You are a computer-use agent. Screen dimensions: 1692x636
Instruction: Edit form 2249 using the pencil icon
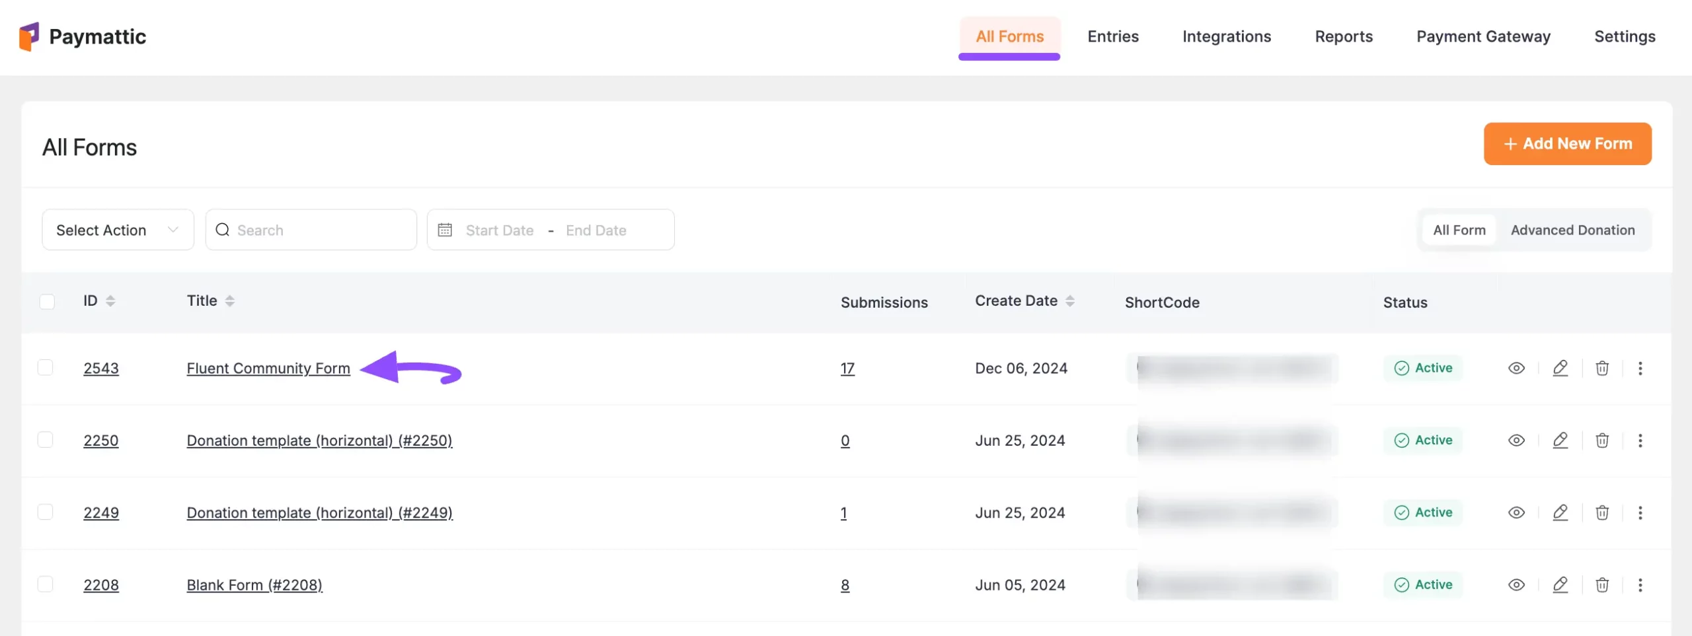coord(1560,512)
